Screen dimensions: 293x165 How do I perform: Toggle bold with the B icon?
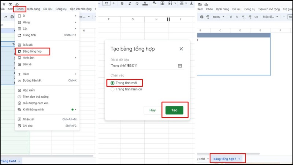122,3
